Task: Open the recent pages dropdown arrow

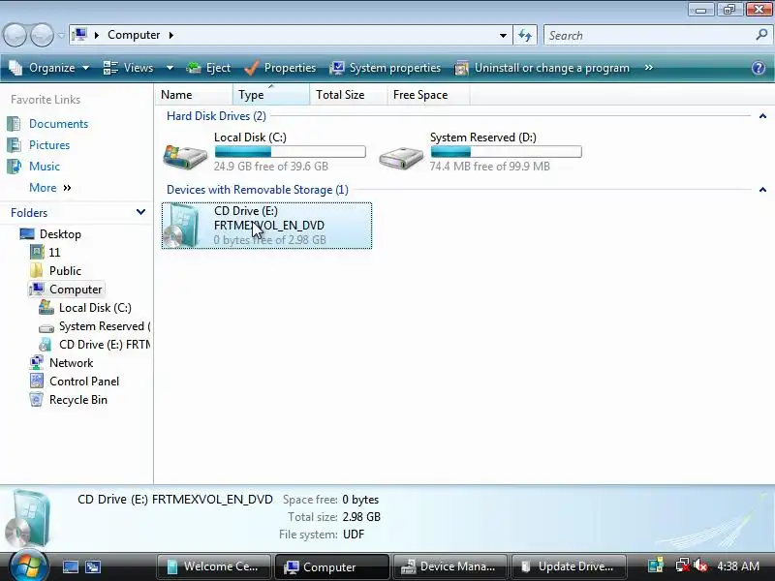Action: [61, 36]
